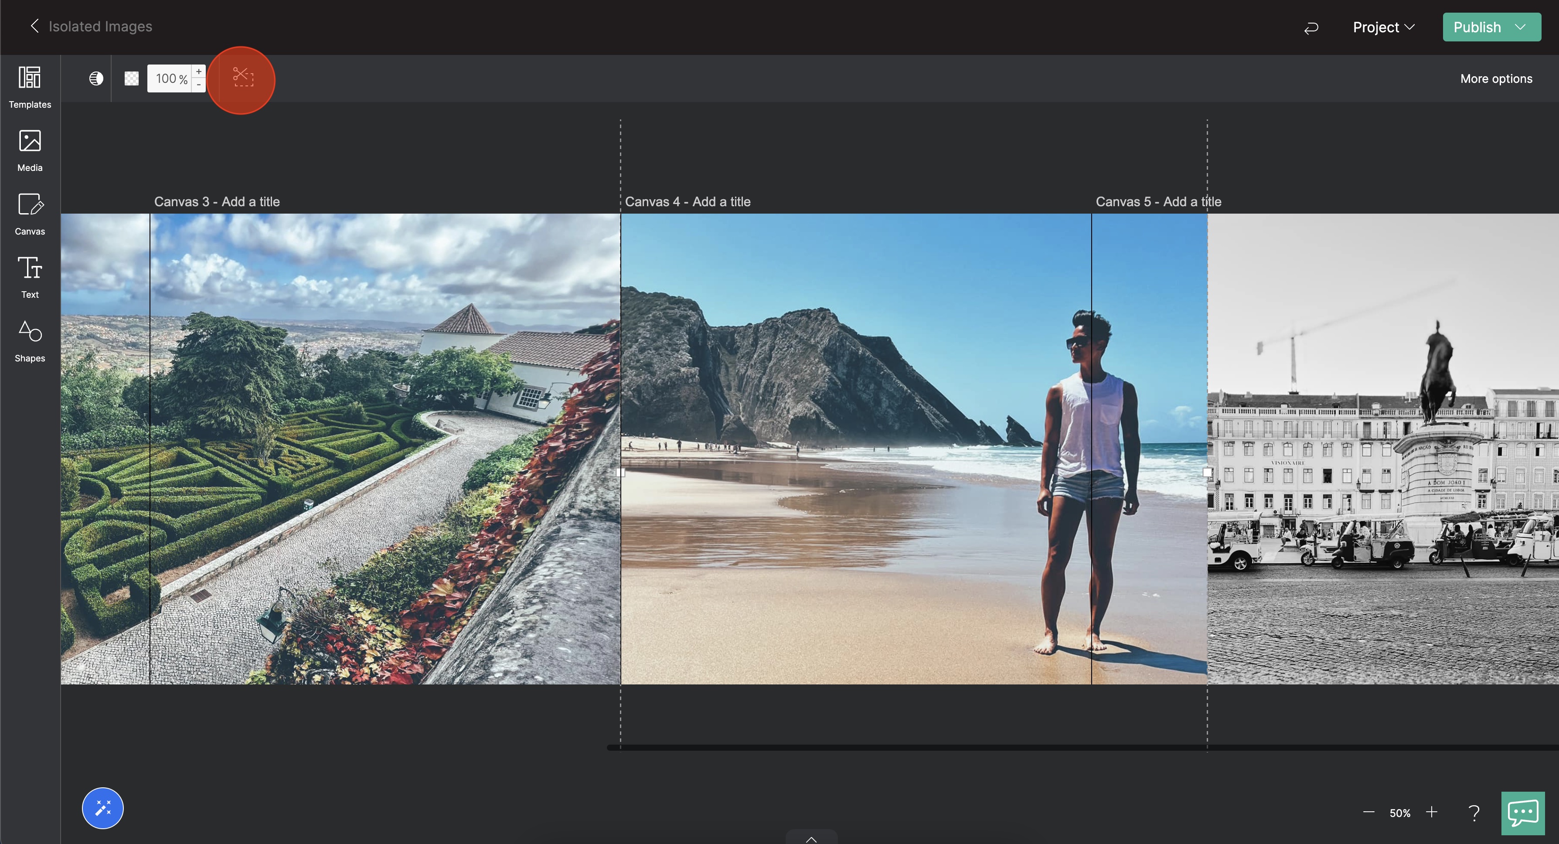Click the undo arrow icon
Image resolution: width=1559 pixels, height=844 pixels.
[1311, 28]
